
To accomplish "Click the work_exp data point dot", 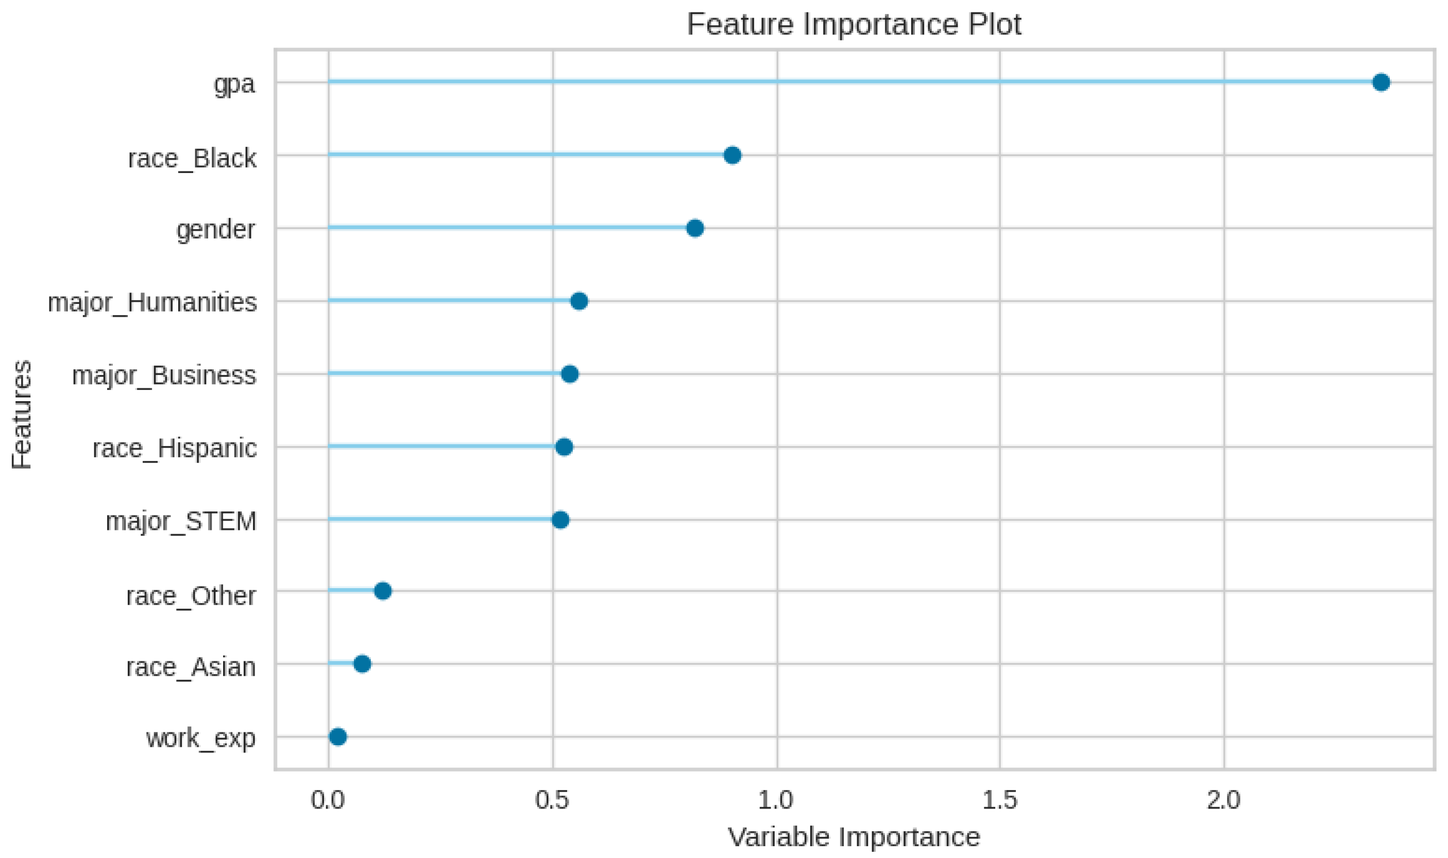I will pos(338,737).
